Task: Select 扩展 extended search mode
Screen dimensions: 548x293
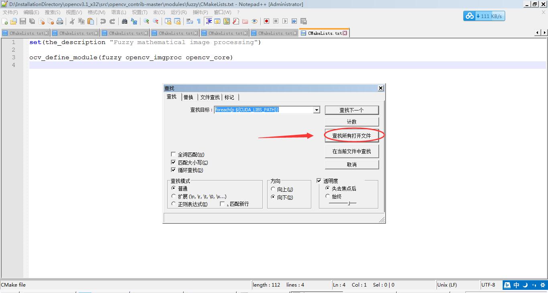Action: pos(173,197)
